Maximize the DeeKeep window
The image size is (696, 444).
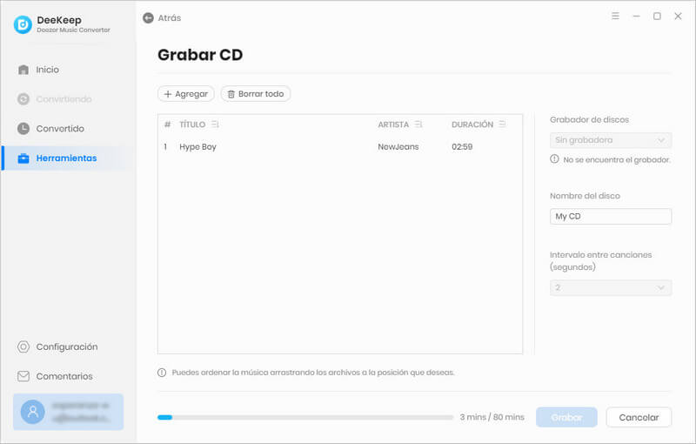657,16
